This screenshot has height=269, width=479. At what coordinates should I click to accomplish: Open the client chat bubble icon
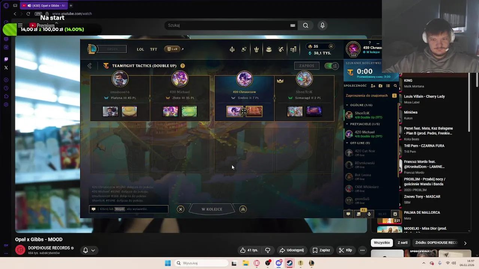point(348,214)
